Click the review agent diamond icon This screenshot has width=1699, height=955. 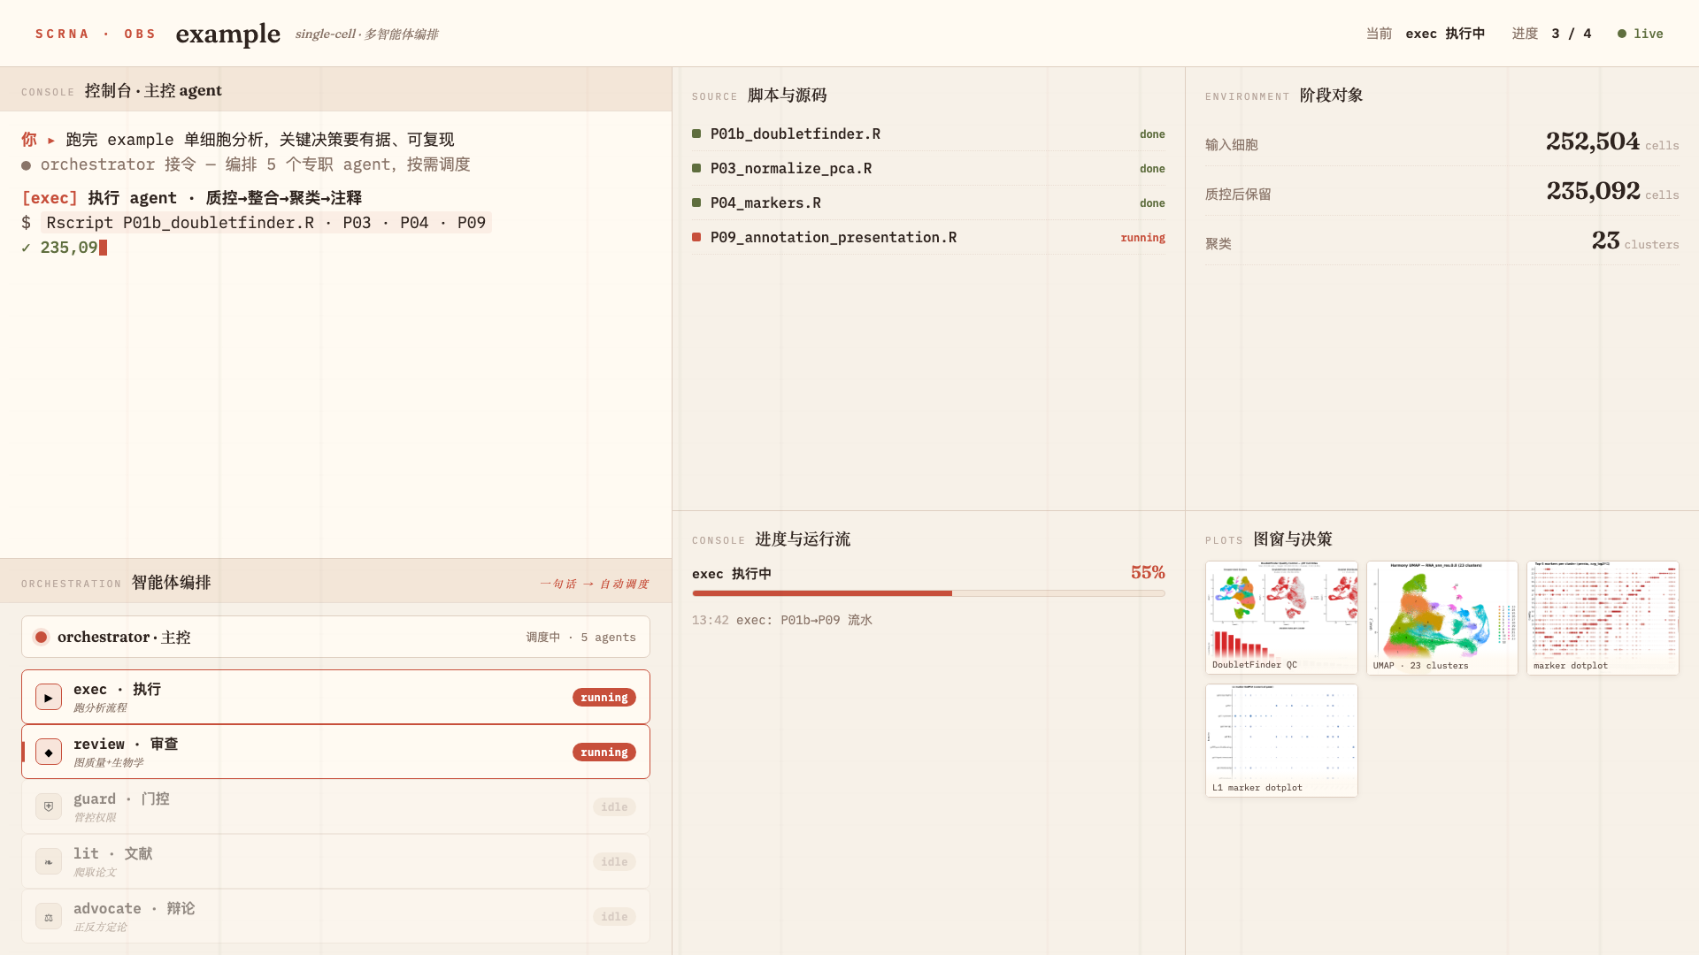coord(49,753)
